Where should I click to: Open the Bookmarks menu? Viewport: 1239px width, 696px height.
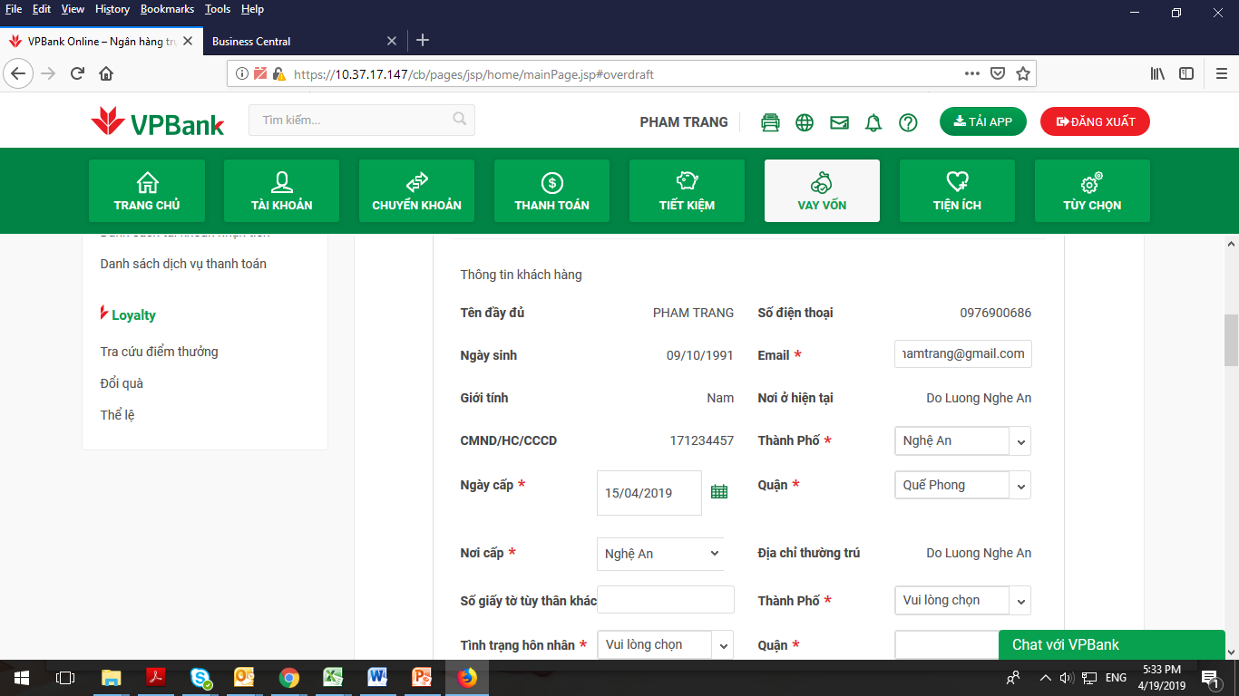coord(167,9)
